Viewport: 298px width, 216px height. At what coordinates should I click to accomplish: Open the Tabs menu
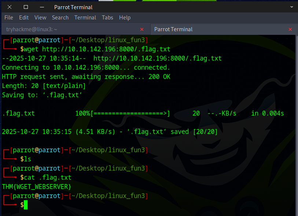[x=107, y=18]
